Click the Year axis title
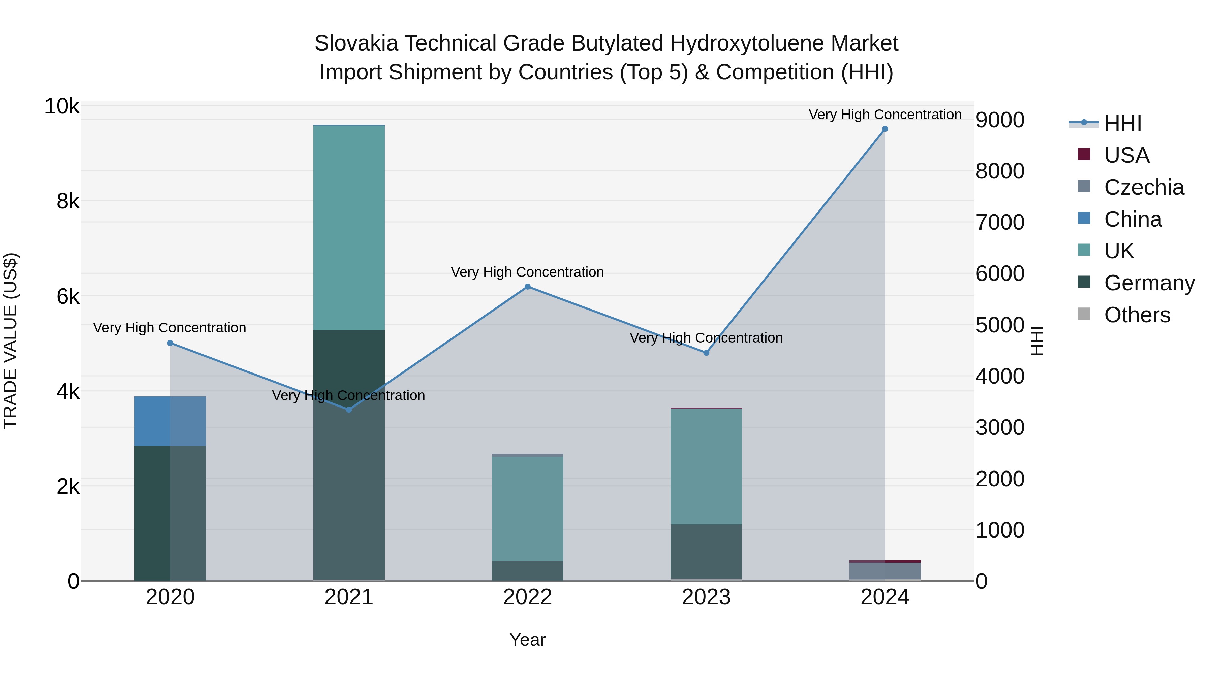 [527, 640]
